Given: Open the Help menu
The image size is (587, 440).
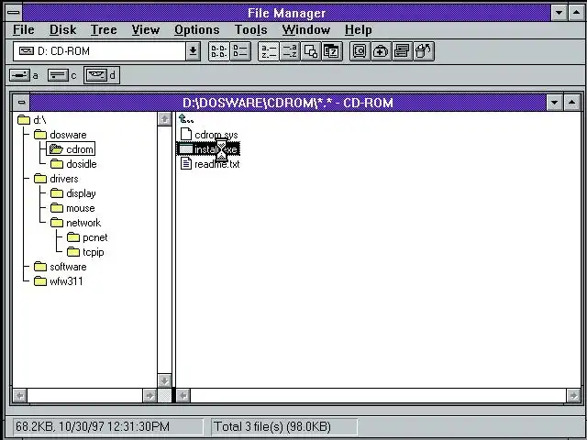Looking at the screenshot, I should pos(359,30).
